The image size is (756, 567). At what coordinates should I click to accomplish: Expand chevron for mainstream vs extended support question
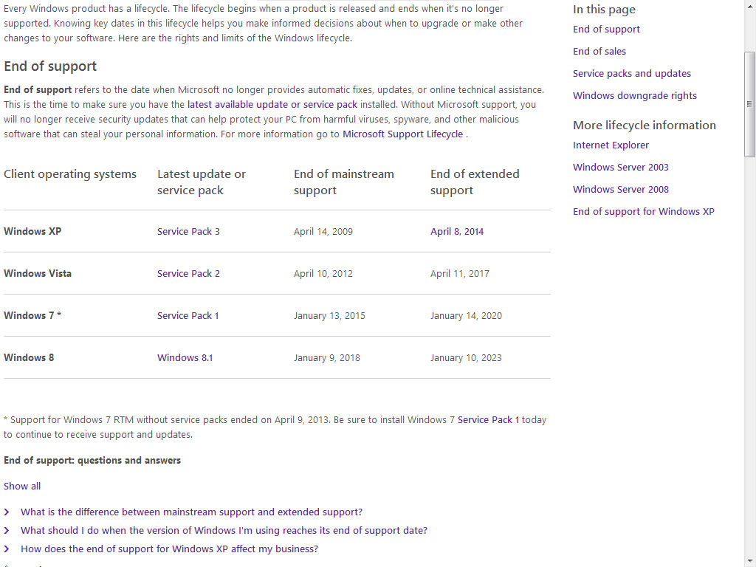click(x=7, y=512)
